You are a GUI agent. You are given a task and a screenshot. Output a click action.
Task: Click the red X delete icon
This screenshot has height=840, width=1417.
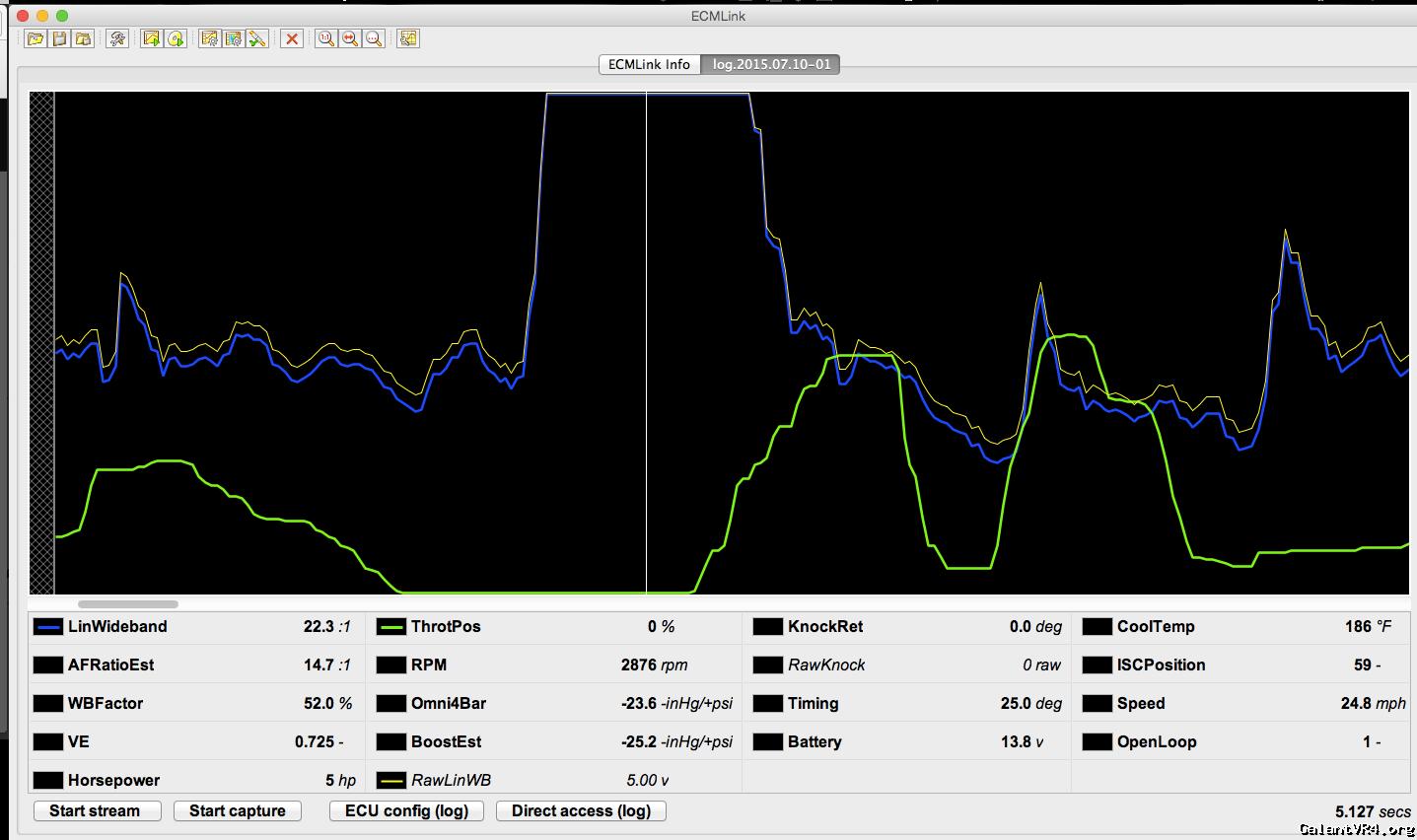[x=291, y=38]
